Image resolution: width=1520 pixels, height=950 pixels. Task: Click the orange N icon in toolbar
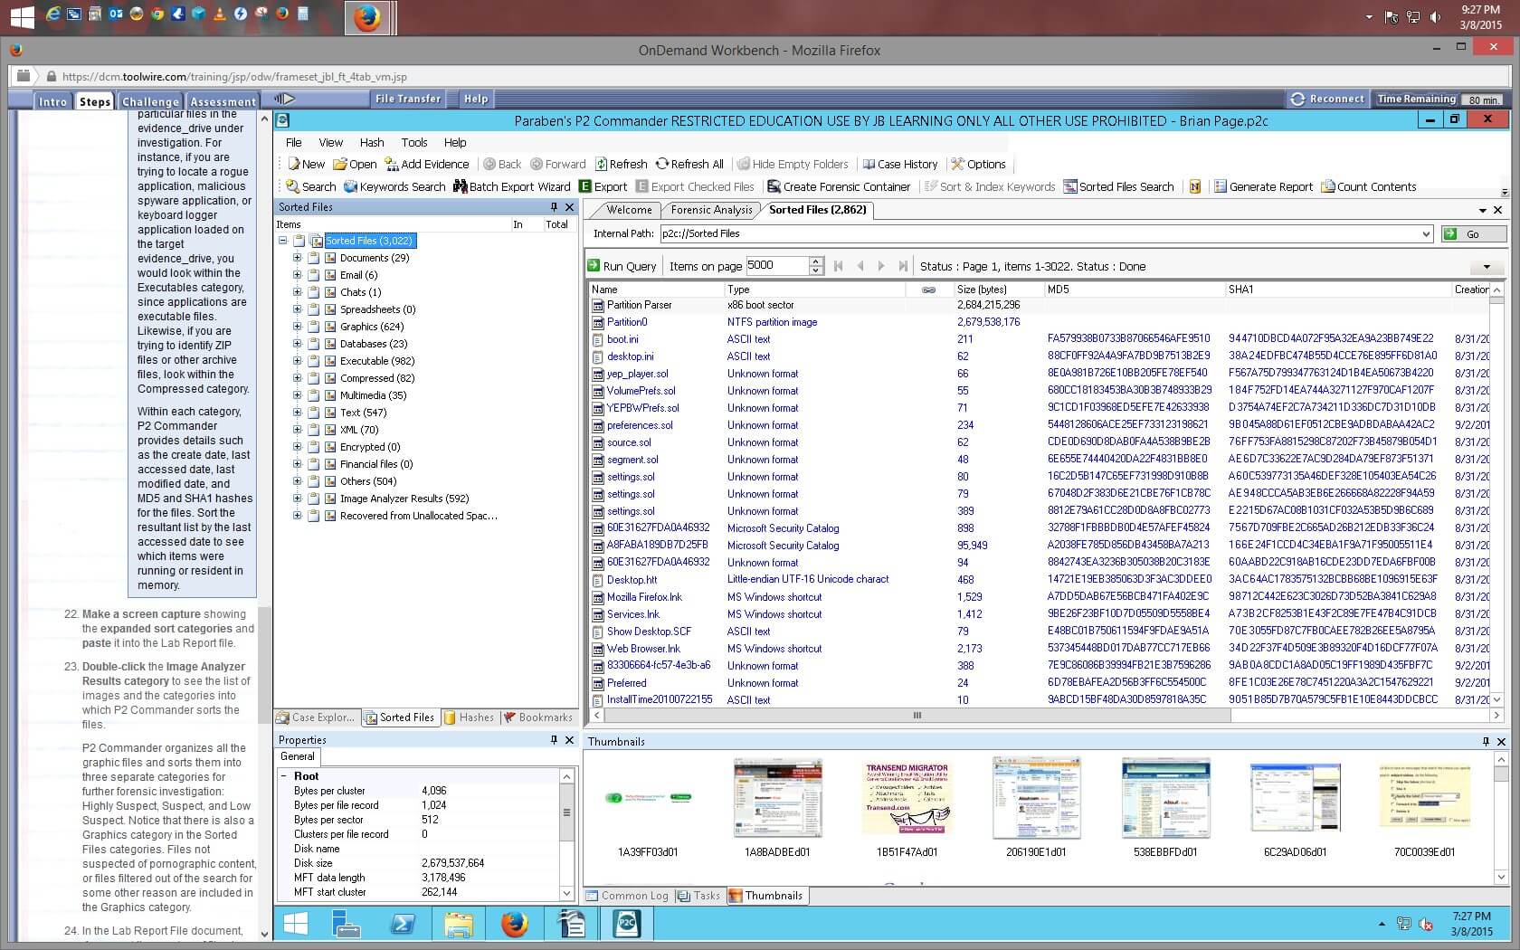1194,186
